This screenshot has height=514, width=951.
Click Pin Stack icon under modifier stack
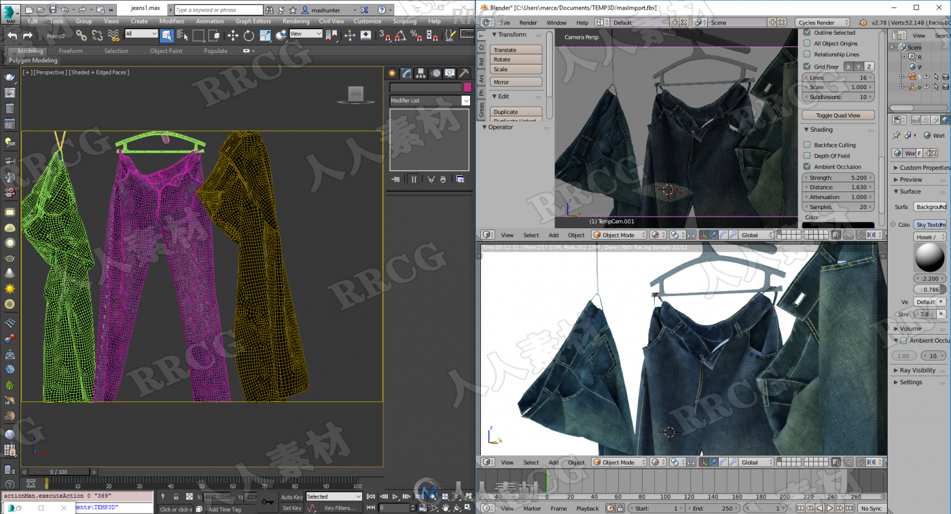coord(395,179)
